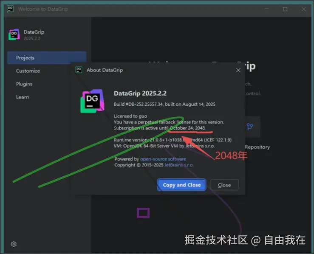Switch to the Customize tab
This screenshot has width=314, height=254.
tap(28, 71)
